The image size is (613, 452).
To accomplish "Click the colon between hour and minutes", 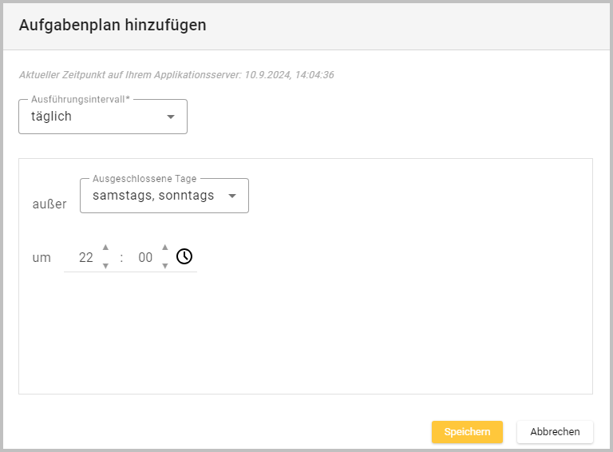I will [121, 257].
